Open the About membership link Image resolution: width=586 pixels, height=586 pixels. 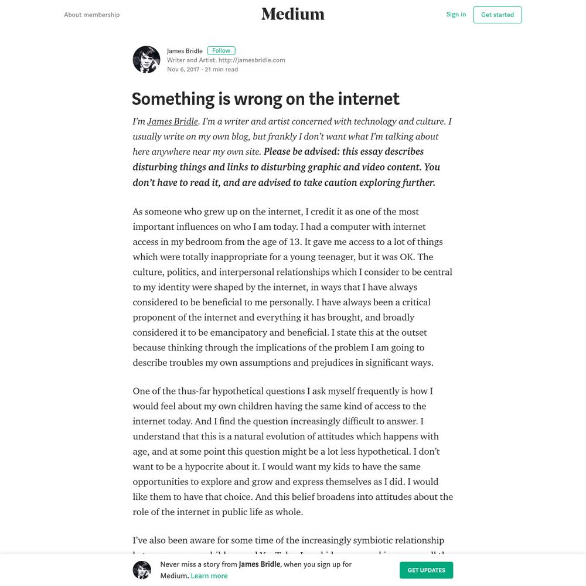92,15
